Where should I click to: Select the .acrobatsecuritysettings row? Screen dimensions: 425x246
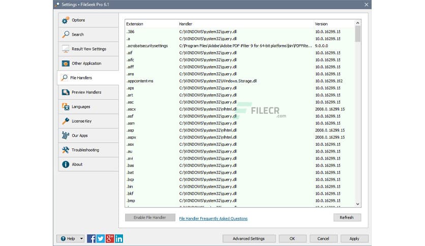[x=240, y=46]
